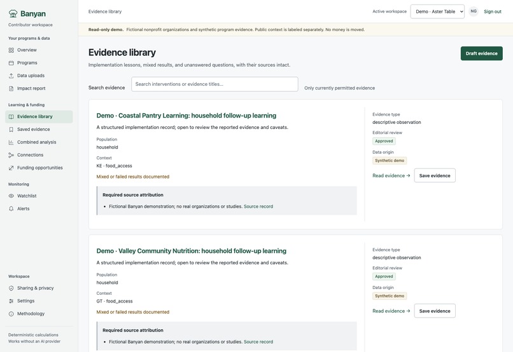Image resolution: width=513 pixels, height=352 pixels.
Task: Click the Programs calendar icon
Action: pos(11,63)
